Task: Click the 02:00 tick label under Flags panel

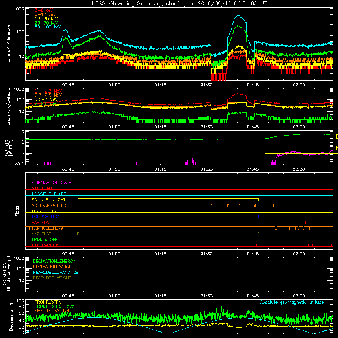Action: coord(299,254)
